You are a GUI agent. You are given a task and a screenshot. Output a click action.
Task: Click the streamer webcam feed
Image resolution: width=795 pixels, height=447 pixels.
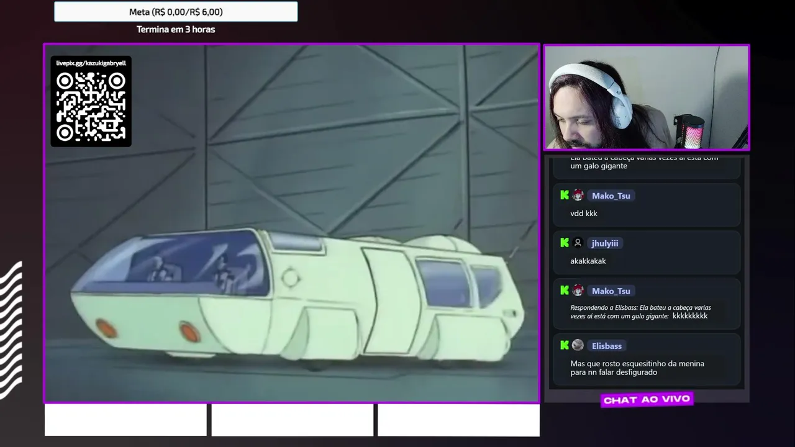pyautogui.click(x=647, y=97)
